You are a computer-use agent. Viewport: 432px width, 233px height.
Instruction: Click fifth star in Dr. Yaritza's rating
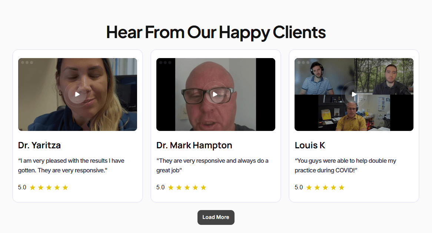65,188
